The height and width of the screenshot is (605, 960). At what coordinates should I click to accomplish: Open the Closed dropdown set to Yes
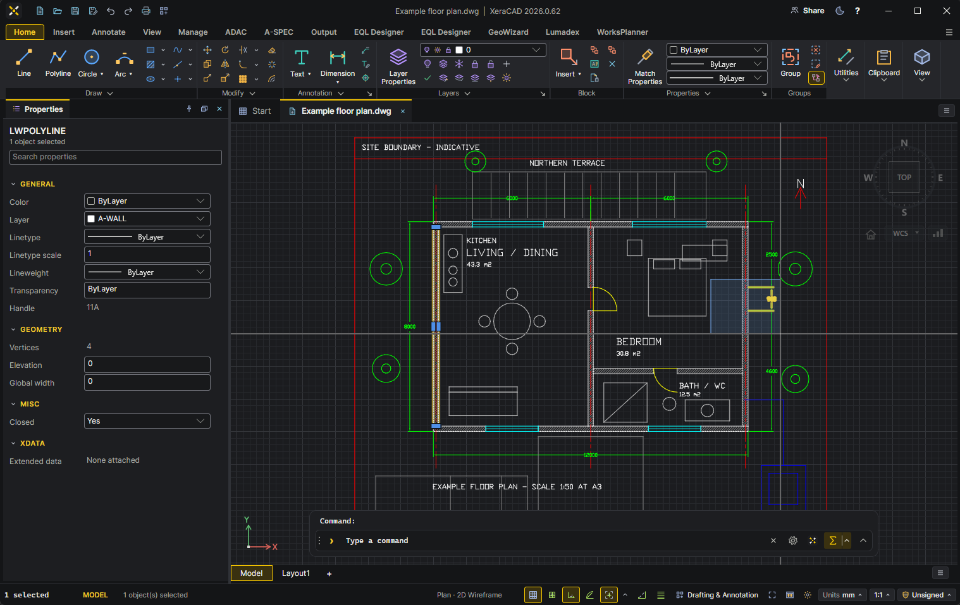[x=147, y=421]
